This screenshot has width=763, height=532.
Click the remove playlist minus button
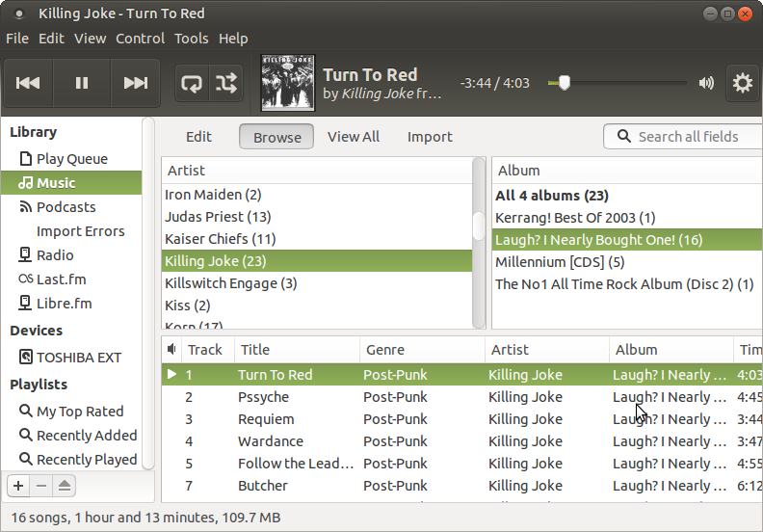click(x=41, y=486)
